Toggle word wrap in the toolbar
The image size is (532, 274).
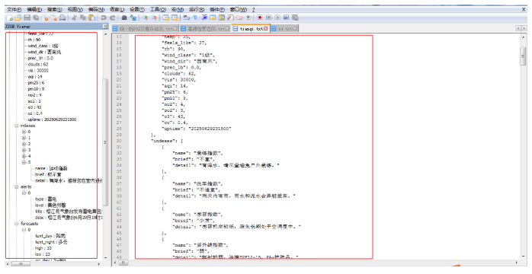click(187, 18)
